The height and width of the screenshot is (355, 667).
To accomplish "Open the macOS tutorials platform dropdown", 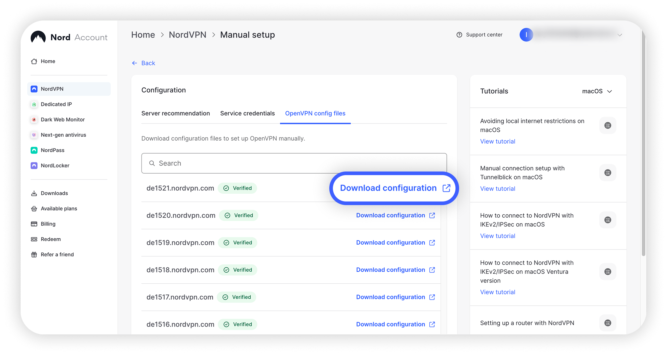I will click(x=597, y=91).
